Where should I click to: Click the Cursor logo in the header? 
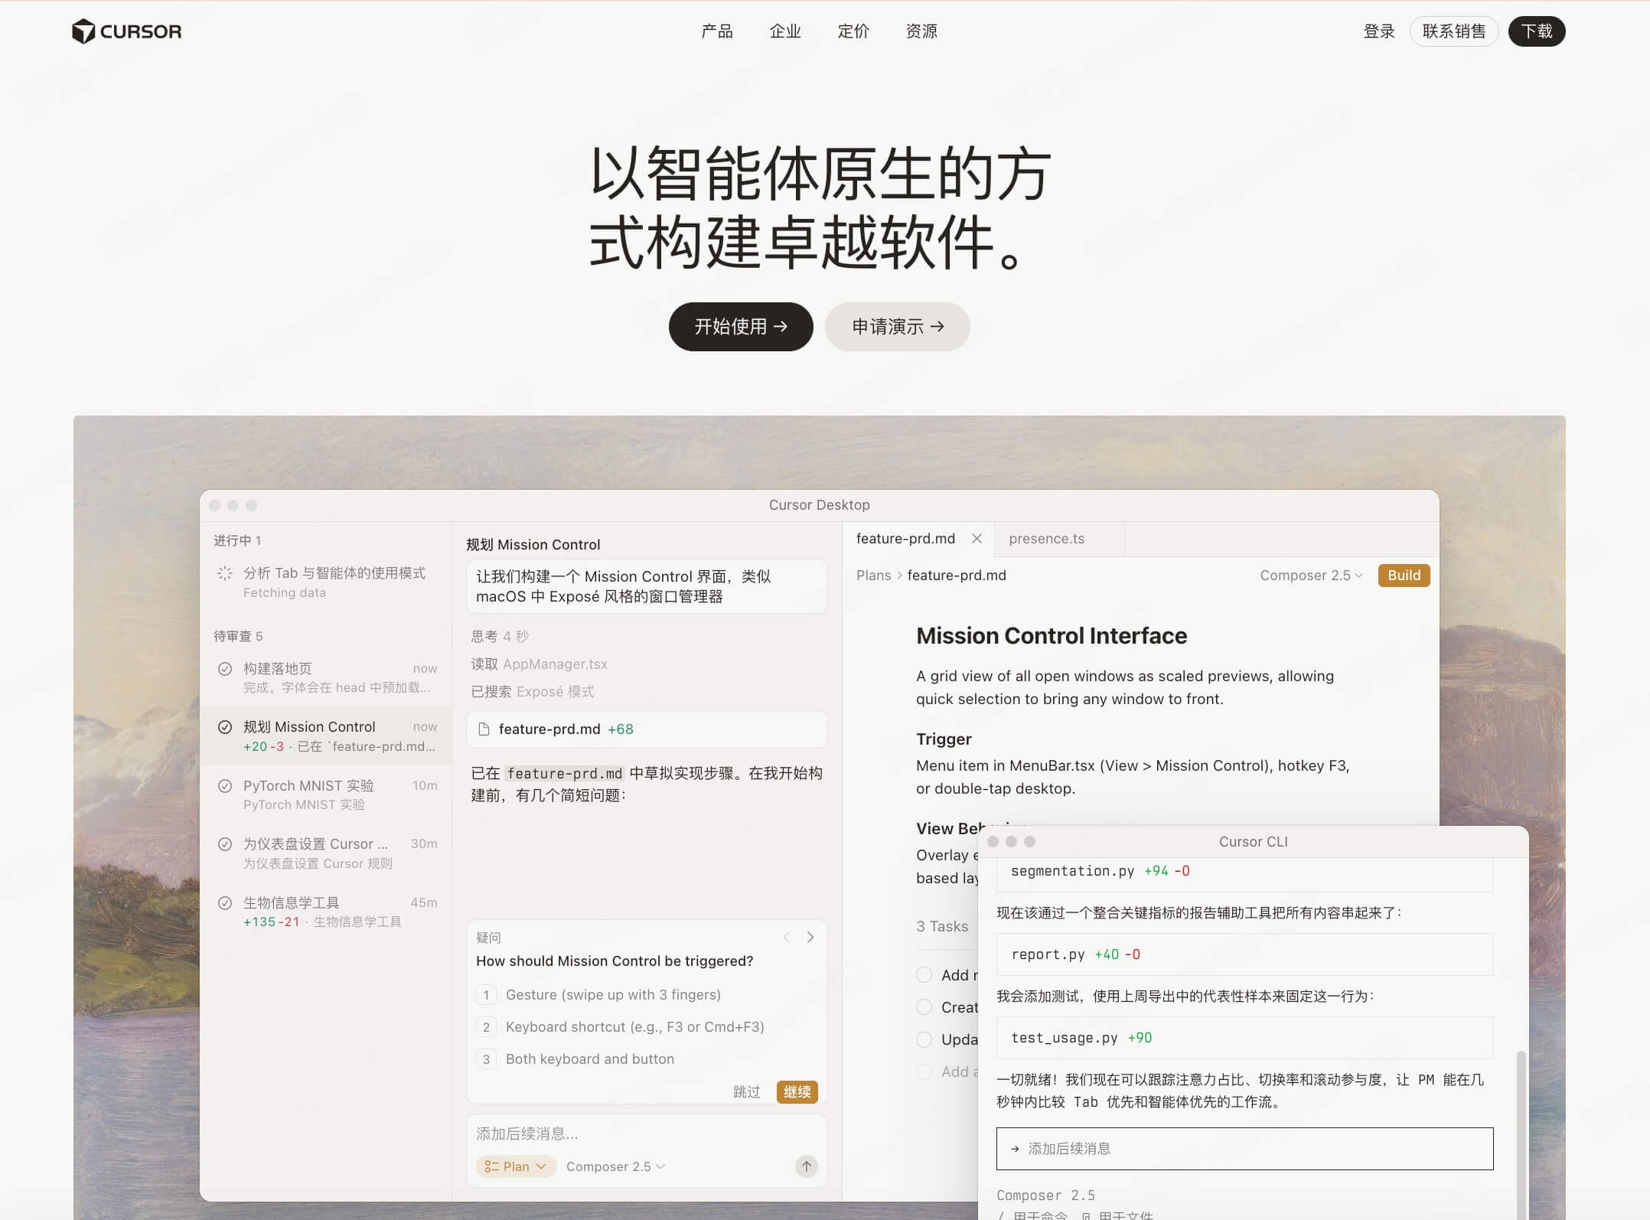[127, 31]
